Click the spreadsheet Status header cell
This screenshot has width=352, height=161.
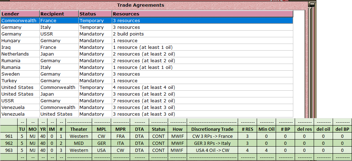click(x=158, y=129)
